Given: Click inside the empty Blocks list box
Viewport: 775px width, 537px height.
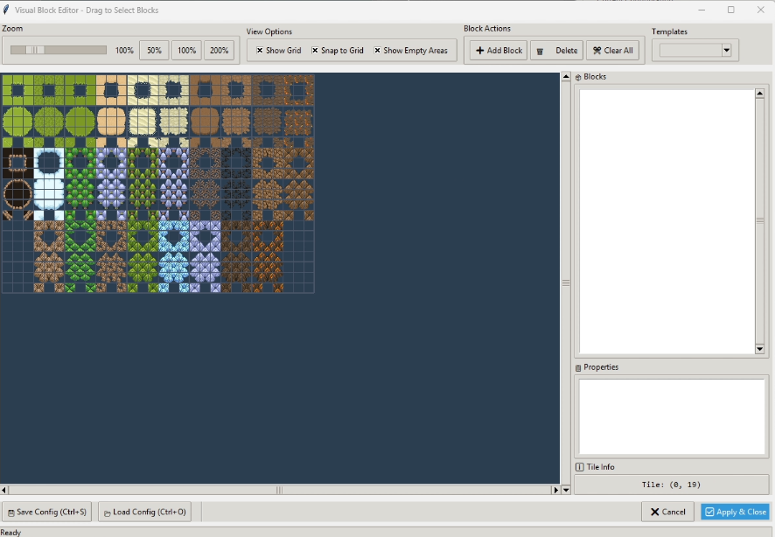Looking at the screenshot, I should (667, 221).
